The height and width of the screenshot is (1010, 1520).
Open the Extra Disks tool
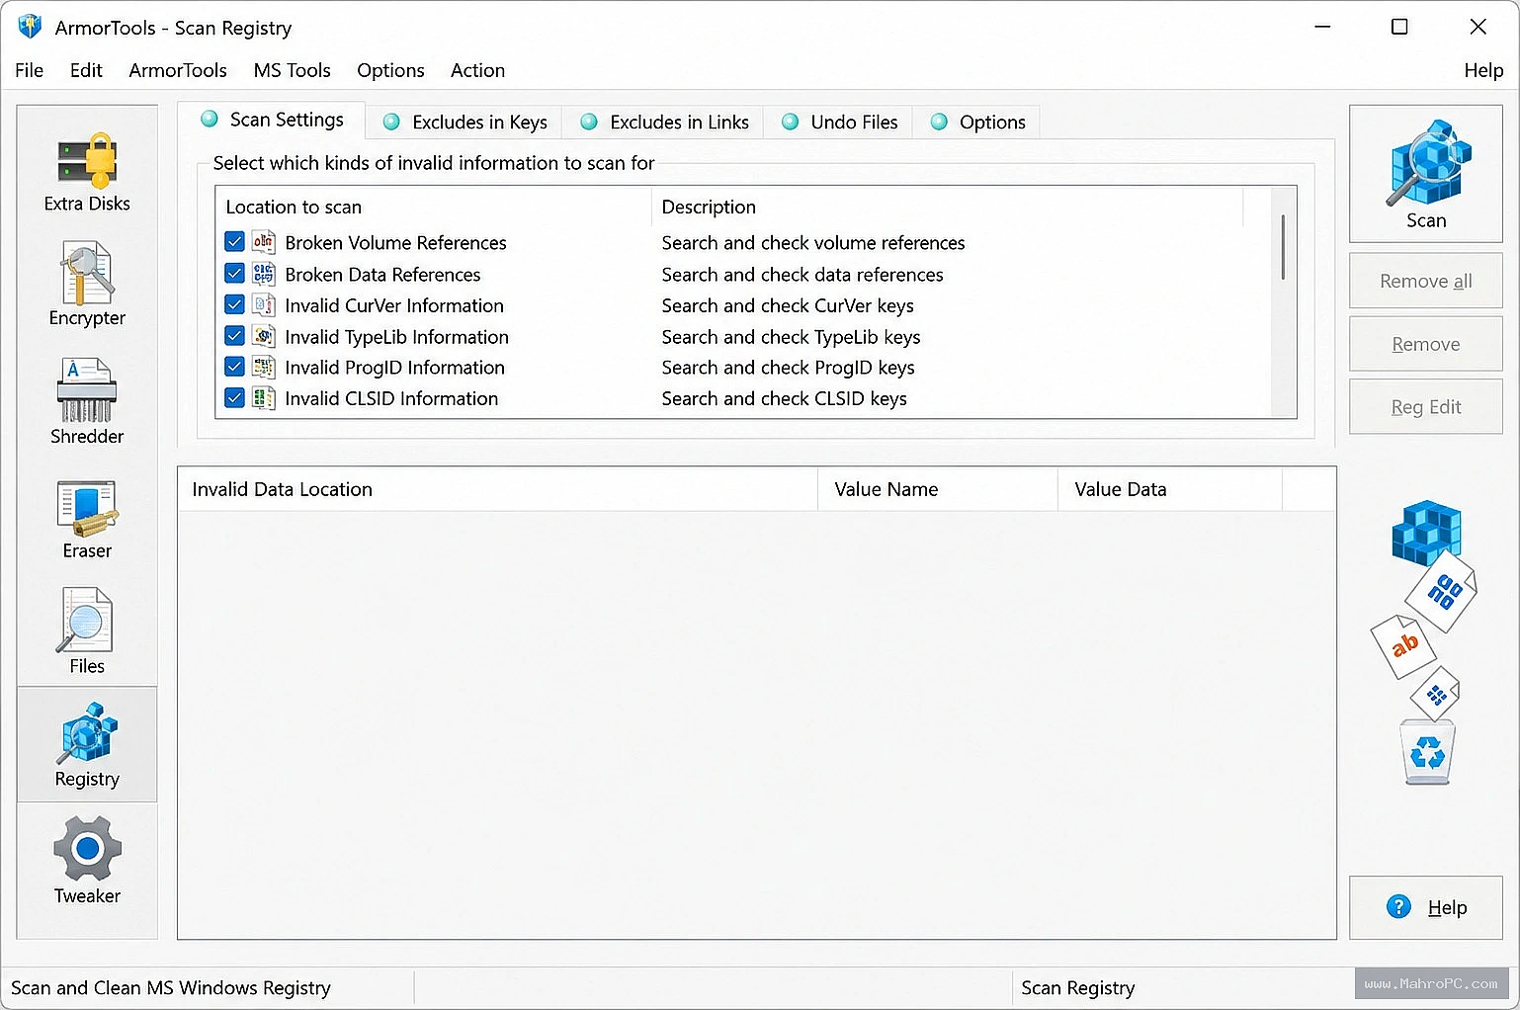[x=87, y=173]
